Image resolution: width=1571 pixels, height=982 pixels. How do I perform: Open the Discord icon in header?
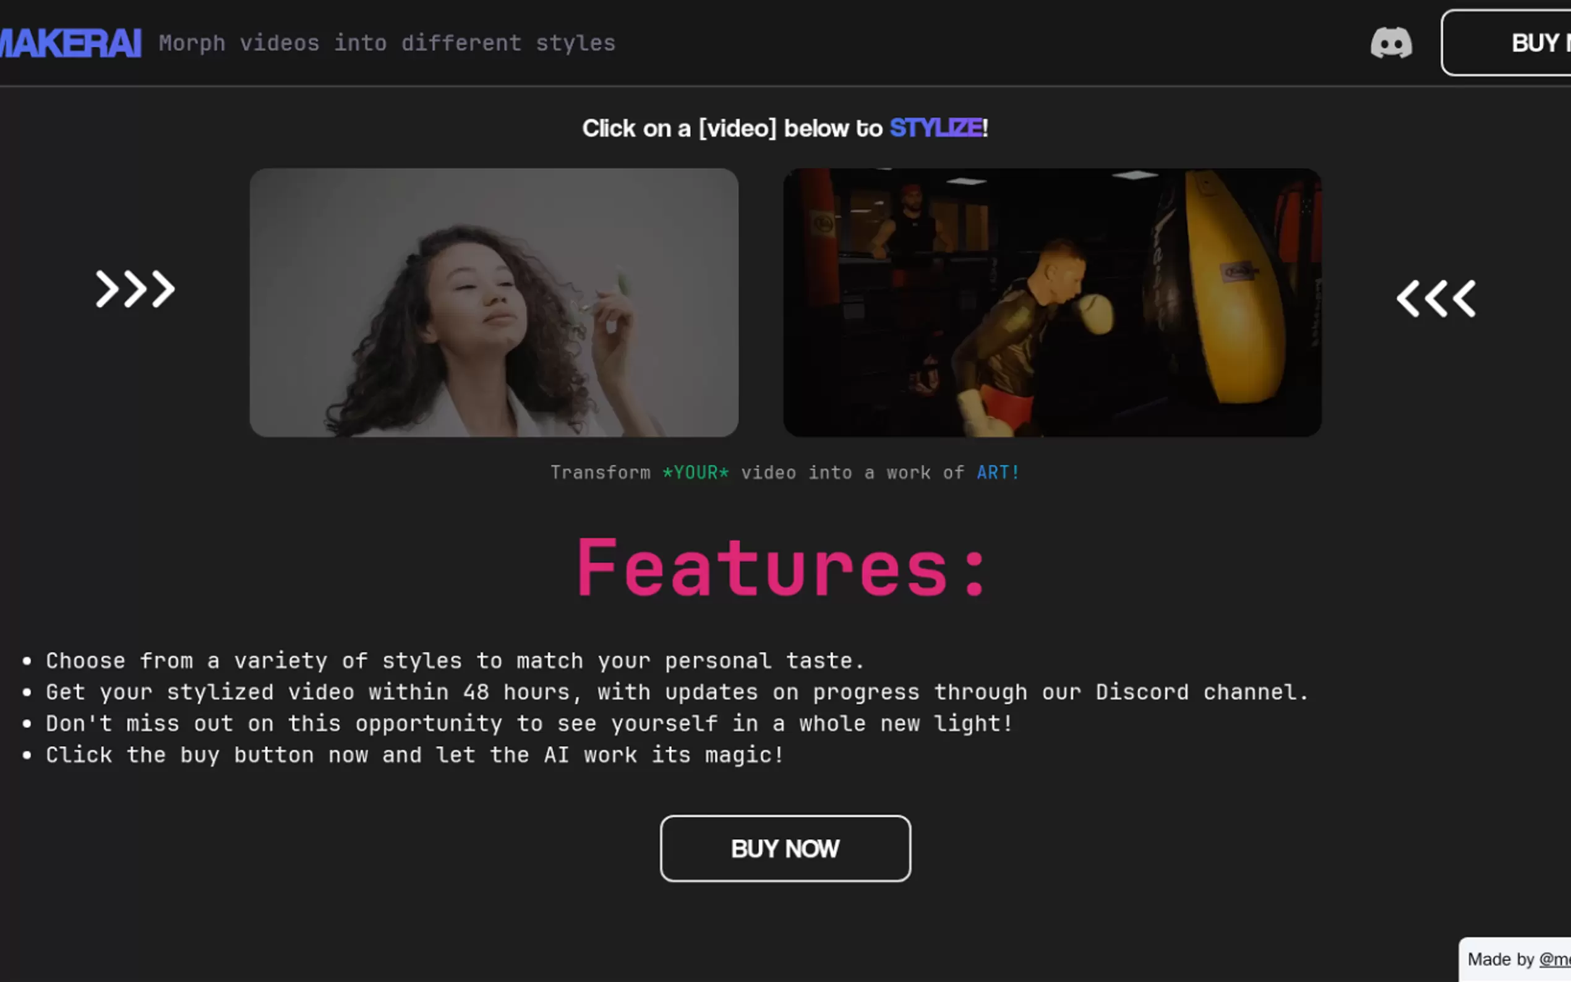(1390, 43)
